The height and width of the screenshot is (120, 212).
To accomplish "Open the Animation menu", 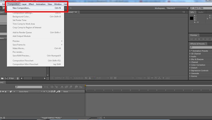I will [41, 4].
